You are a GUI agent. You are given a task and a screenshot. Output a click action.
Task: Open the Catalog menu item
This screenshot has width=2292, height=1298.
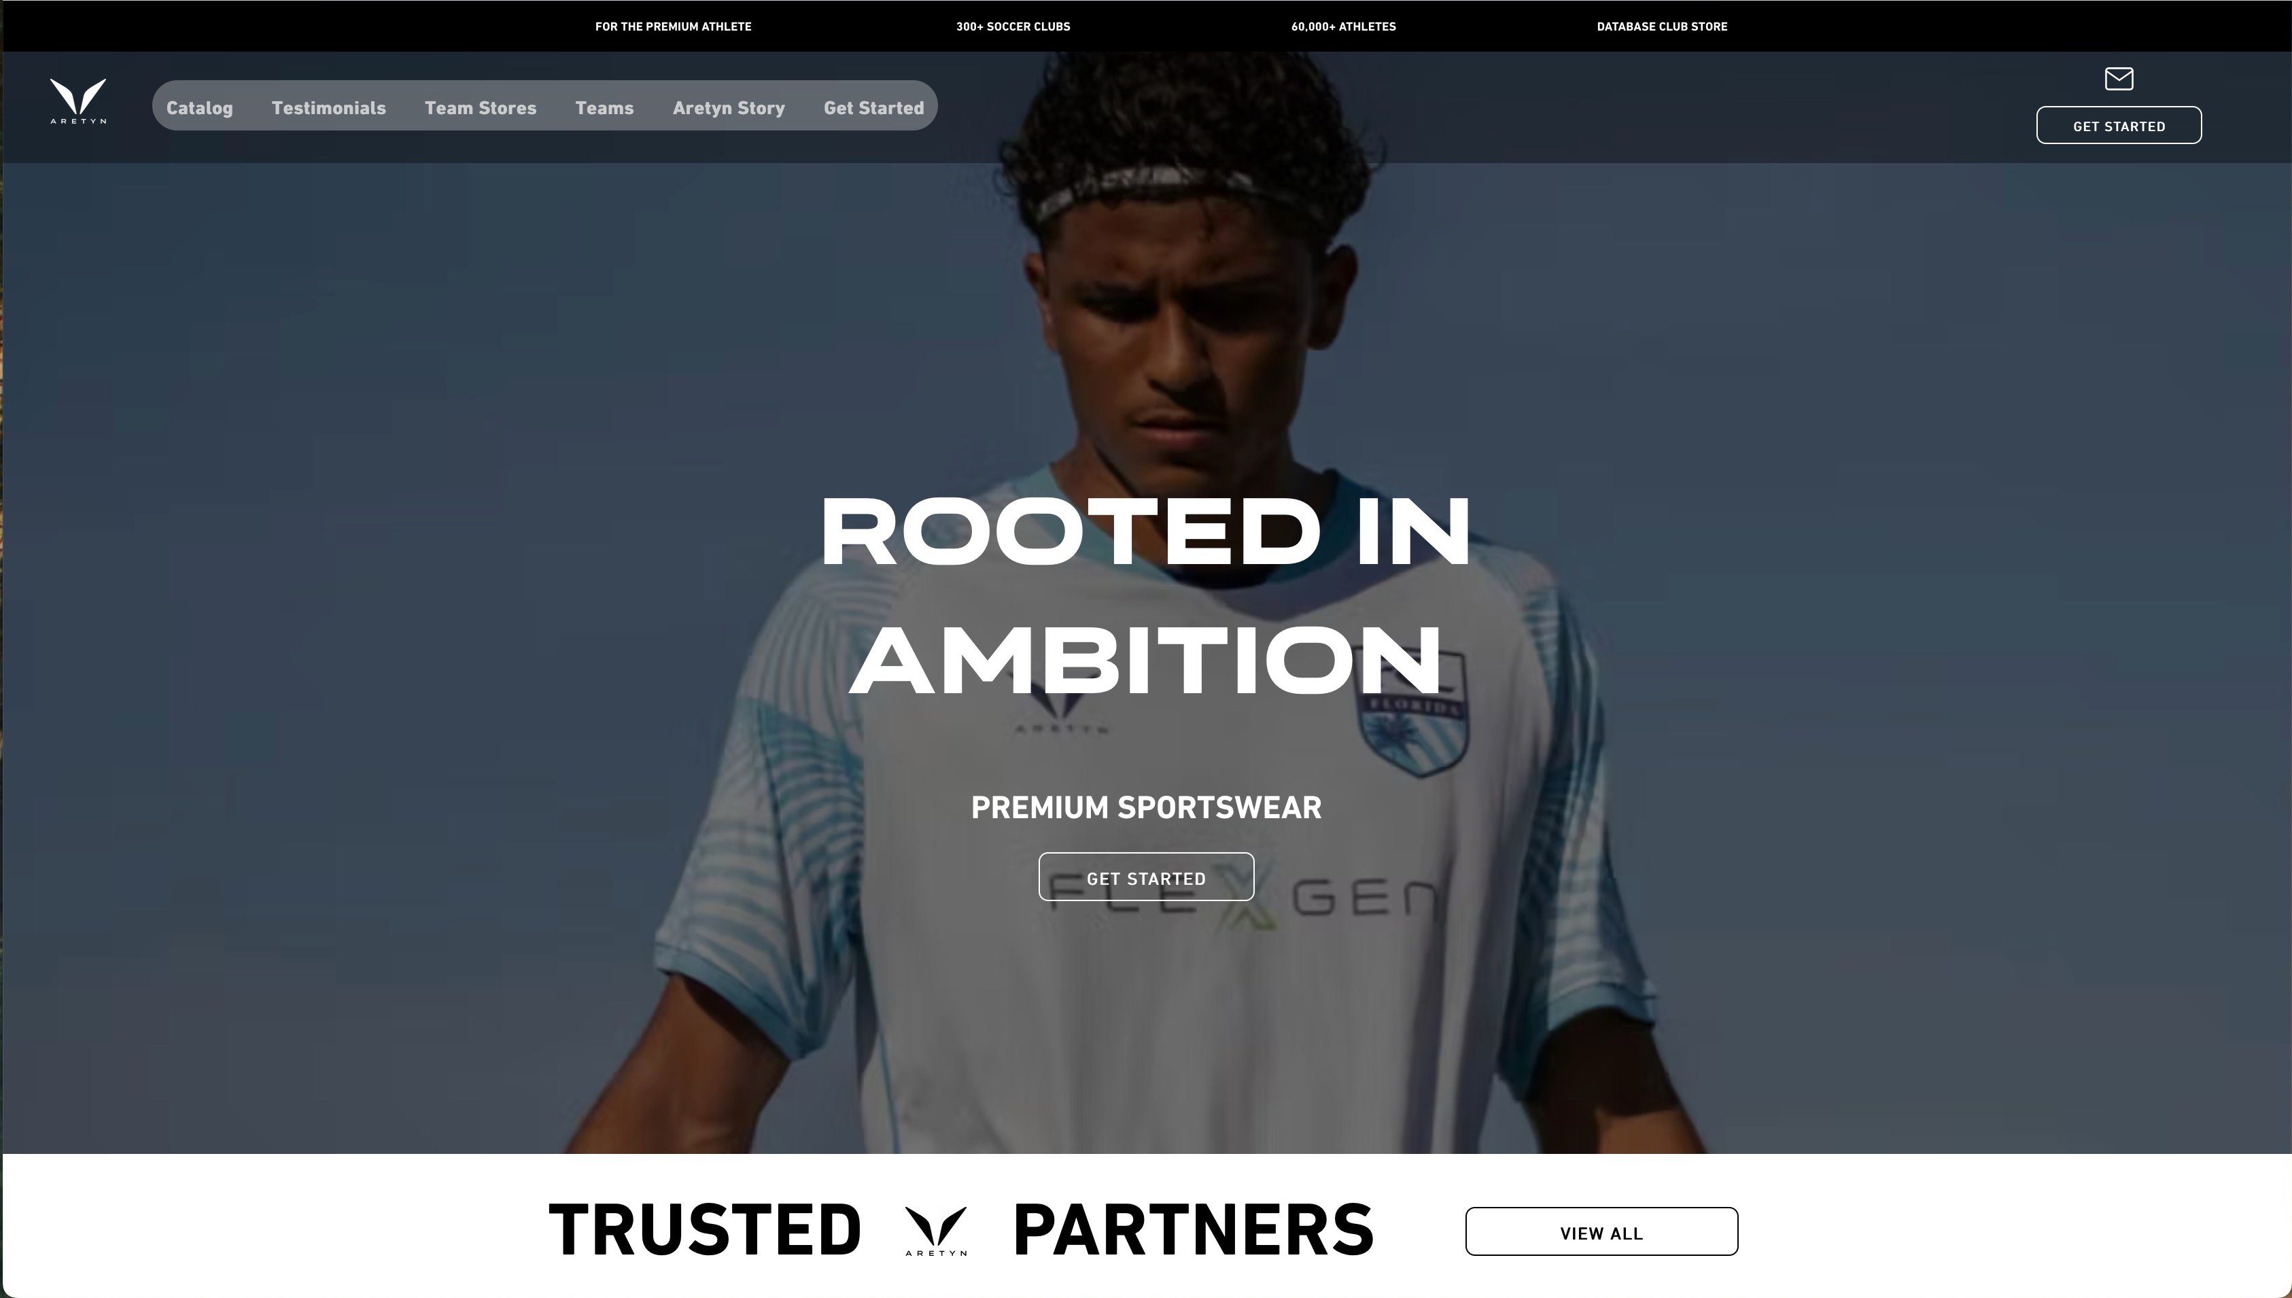pos(200,108)
